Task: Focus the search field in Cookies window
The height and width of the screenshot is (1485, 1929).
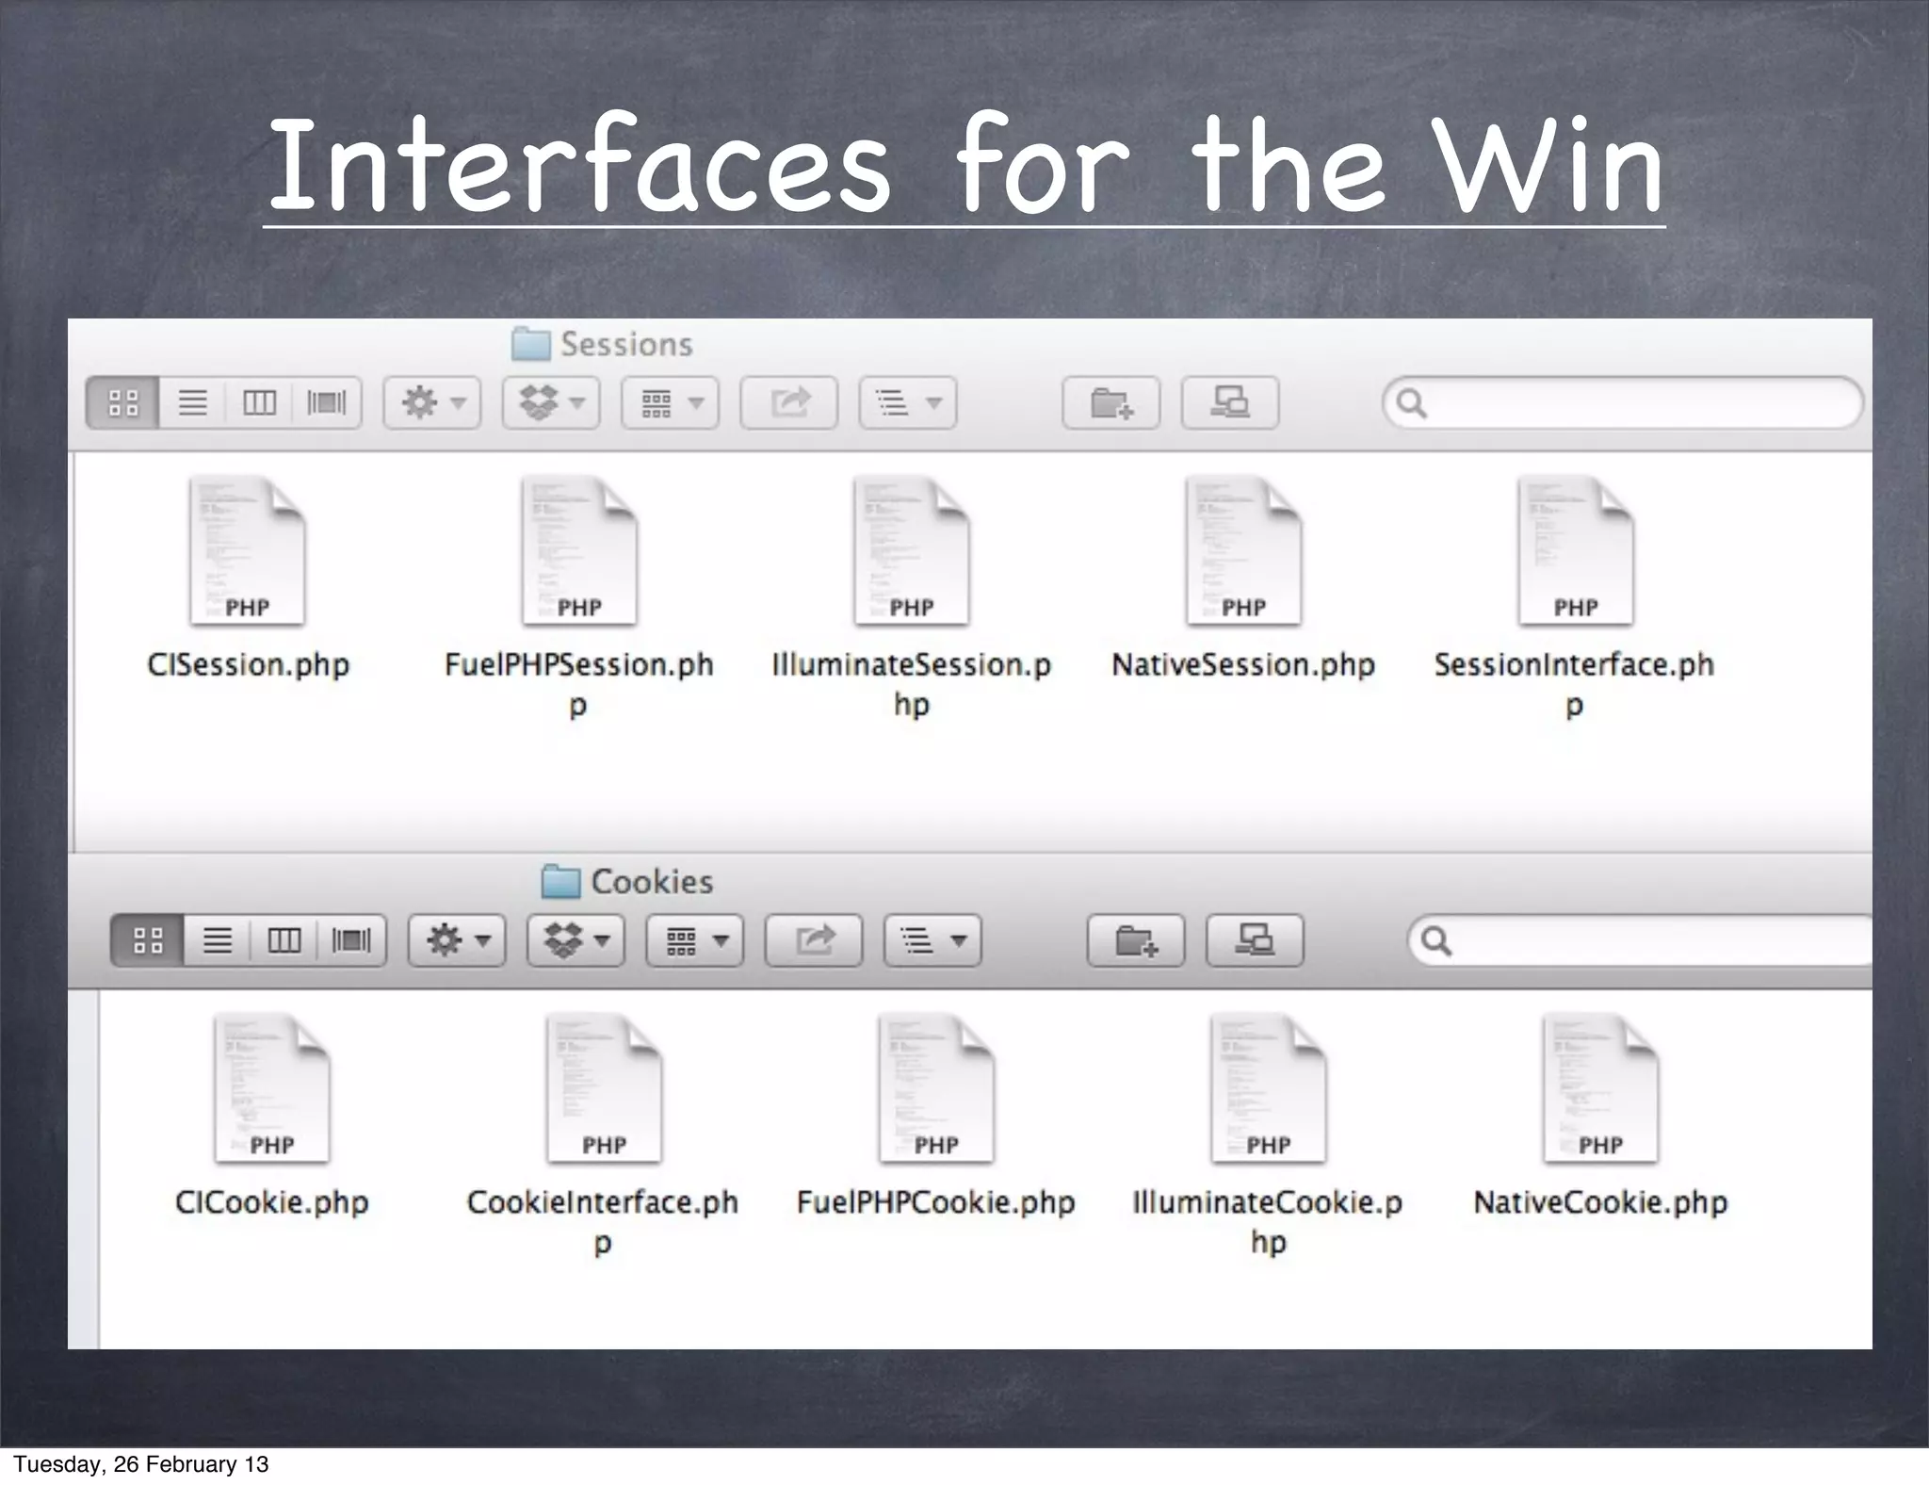Action: 1640,940
